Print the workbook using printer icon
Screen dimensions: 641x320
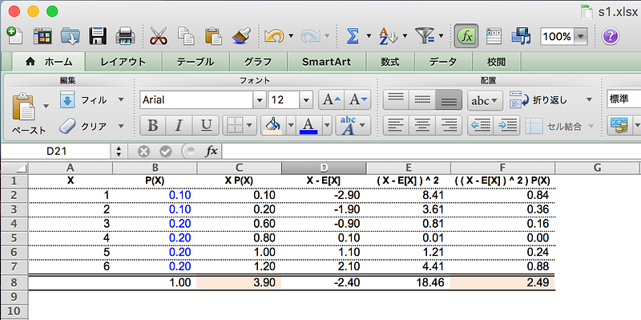[x=125, y=36]
